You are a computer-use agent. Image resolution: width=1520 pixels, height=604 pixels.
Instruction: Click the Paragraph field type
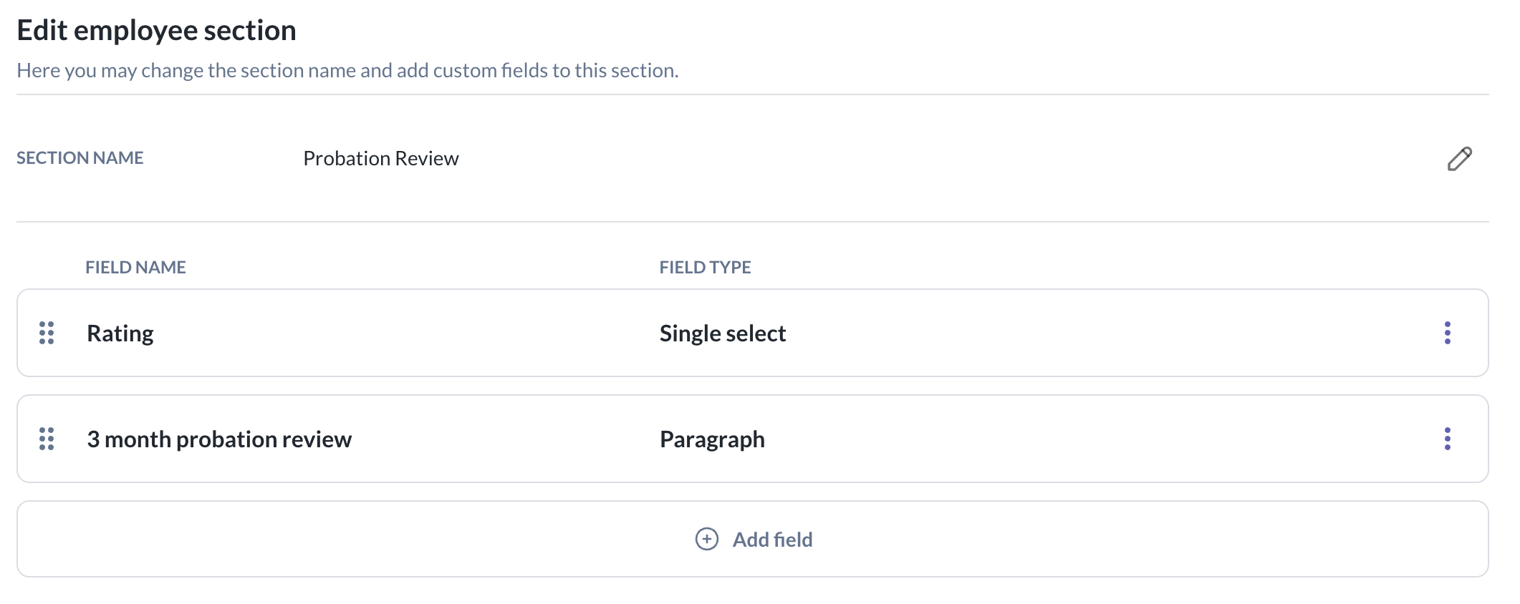pos(712,439)
